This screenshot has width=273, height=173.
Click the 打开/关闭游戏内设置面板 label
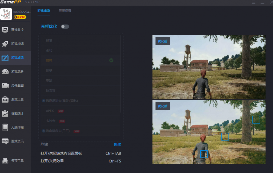point(61,153)
